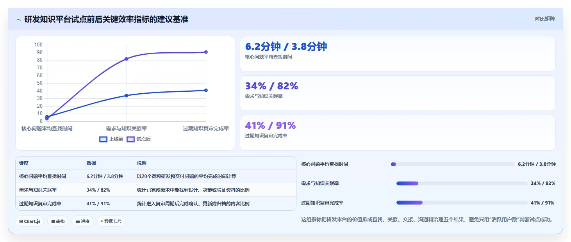Click the 上线前 data point at 41
The image size is (571, 242).
pos(206,90)
